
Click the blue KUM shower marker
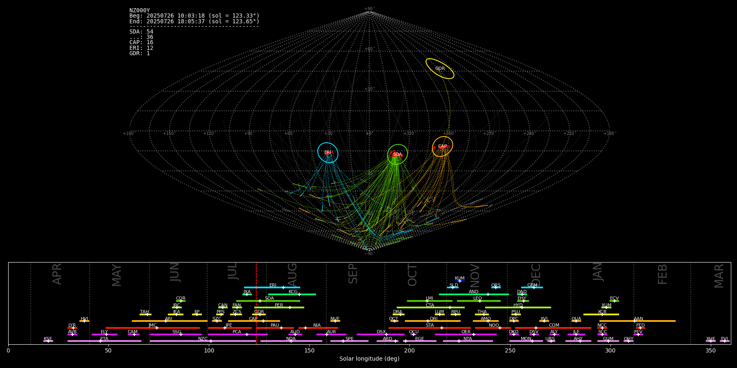(460, 281)
